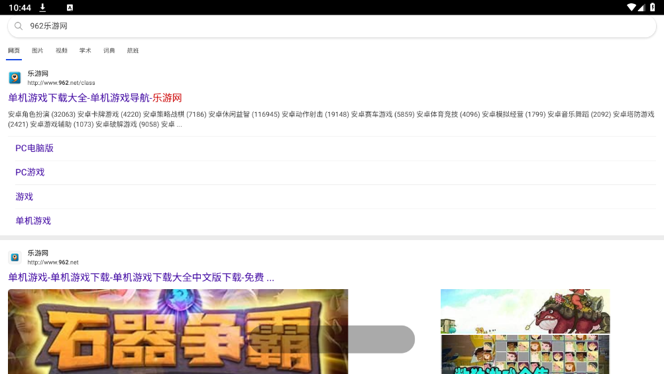Screen dimensions: 664x374
Task: Open the 视频 tab
Action: tap(62, 50)
